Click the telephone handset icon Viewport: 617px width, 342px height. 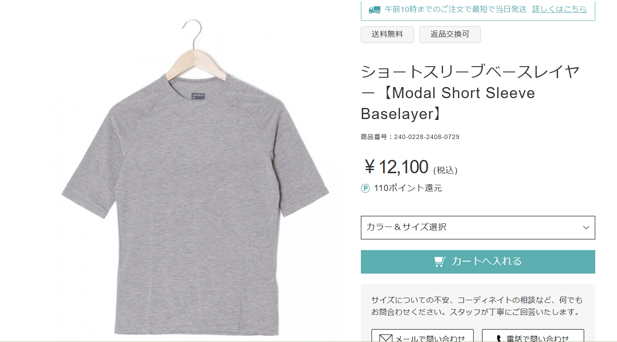tap(499, 339)
